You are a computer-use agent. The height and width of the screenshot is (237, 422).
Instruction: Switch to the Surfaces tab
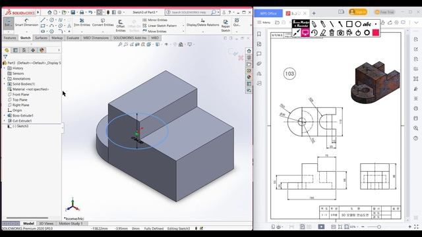click(x=41, y=38)
